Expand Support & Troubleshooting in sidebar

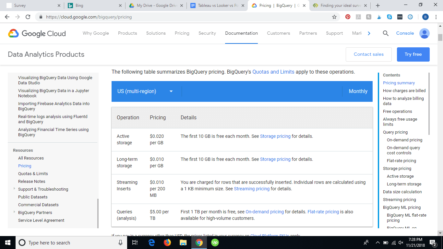click(x=14, y=188)
